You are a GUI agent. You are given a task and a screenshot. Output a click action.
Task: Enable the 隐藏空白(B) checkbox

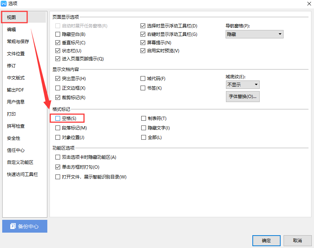(x=58, y=34)
